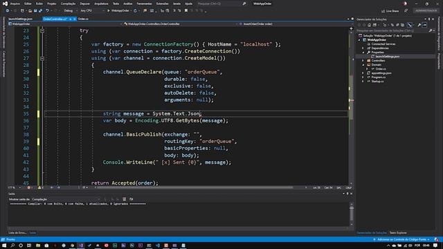Expand the Dependências node
The image size is (443, 249).
coord(363,48)
